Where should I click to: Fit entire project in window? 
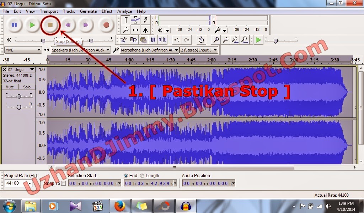coord(245,40)
